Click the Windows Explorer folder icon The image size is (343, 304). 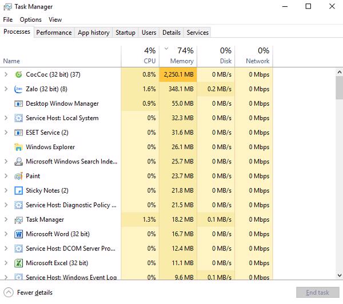click(19, 147)
